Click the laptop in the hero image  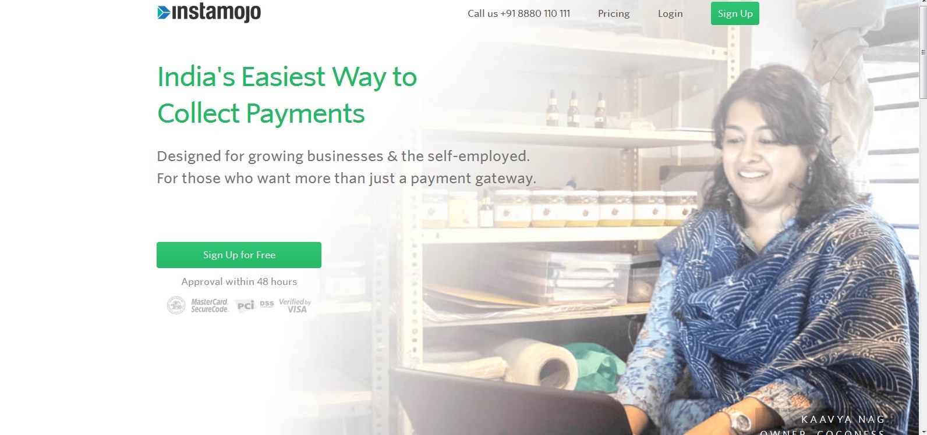click(507, 402)
